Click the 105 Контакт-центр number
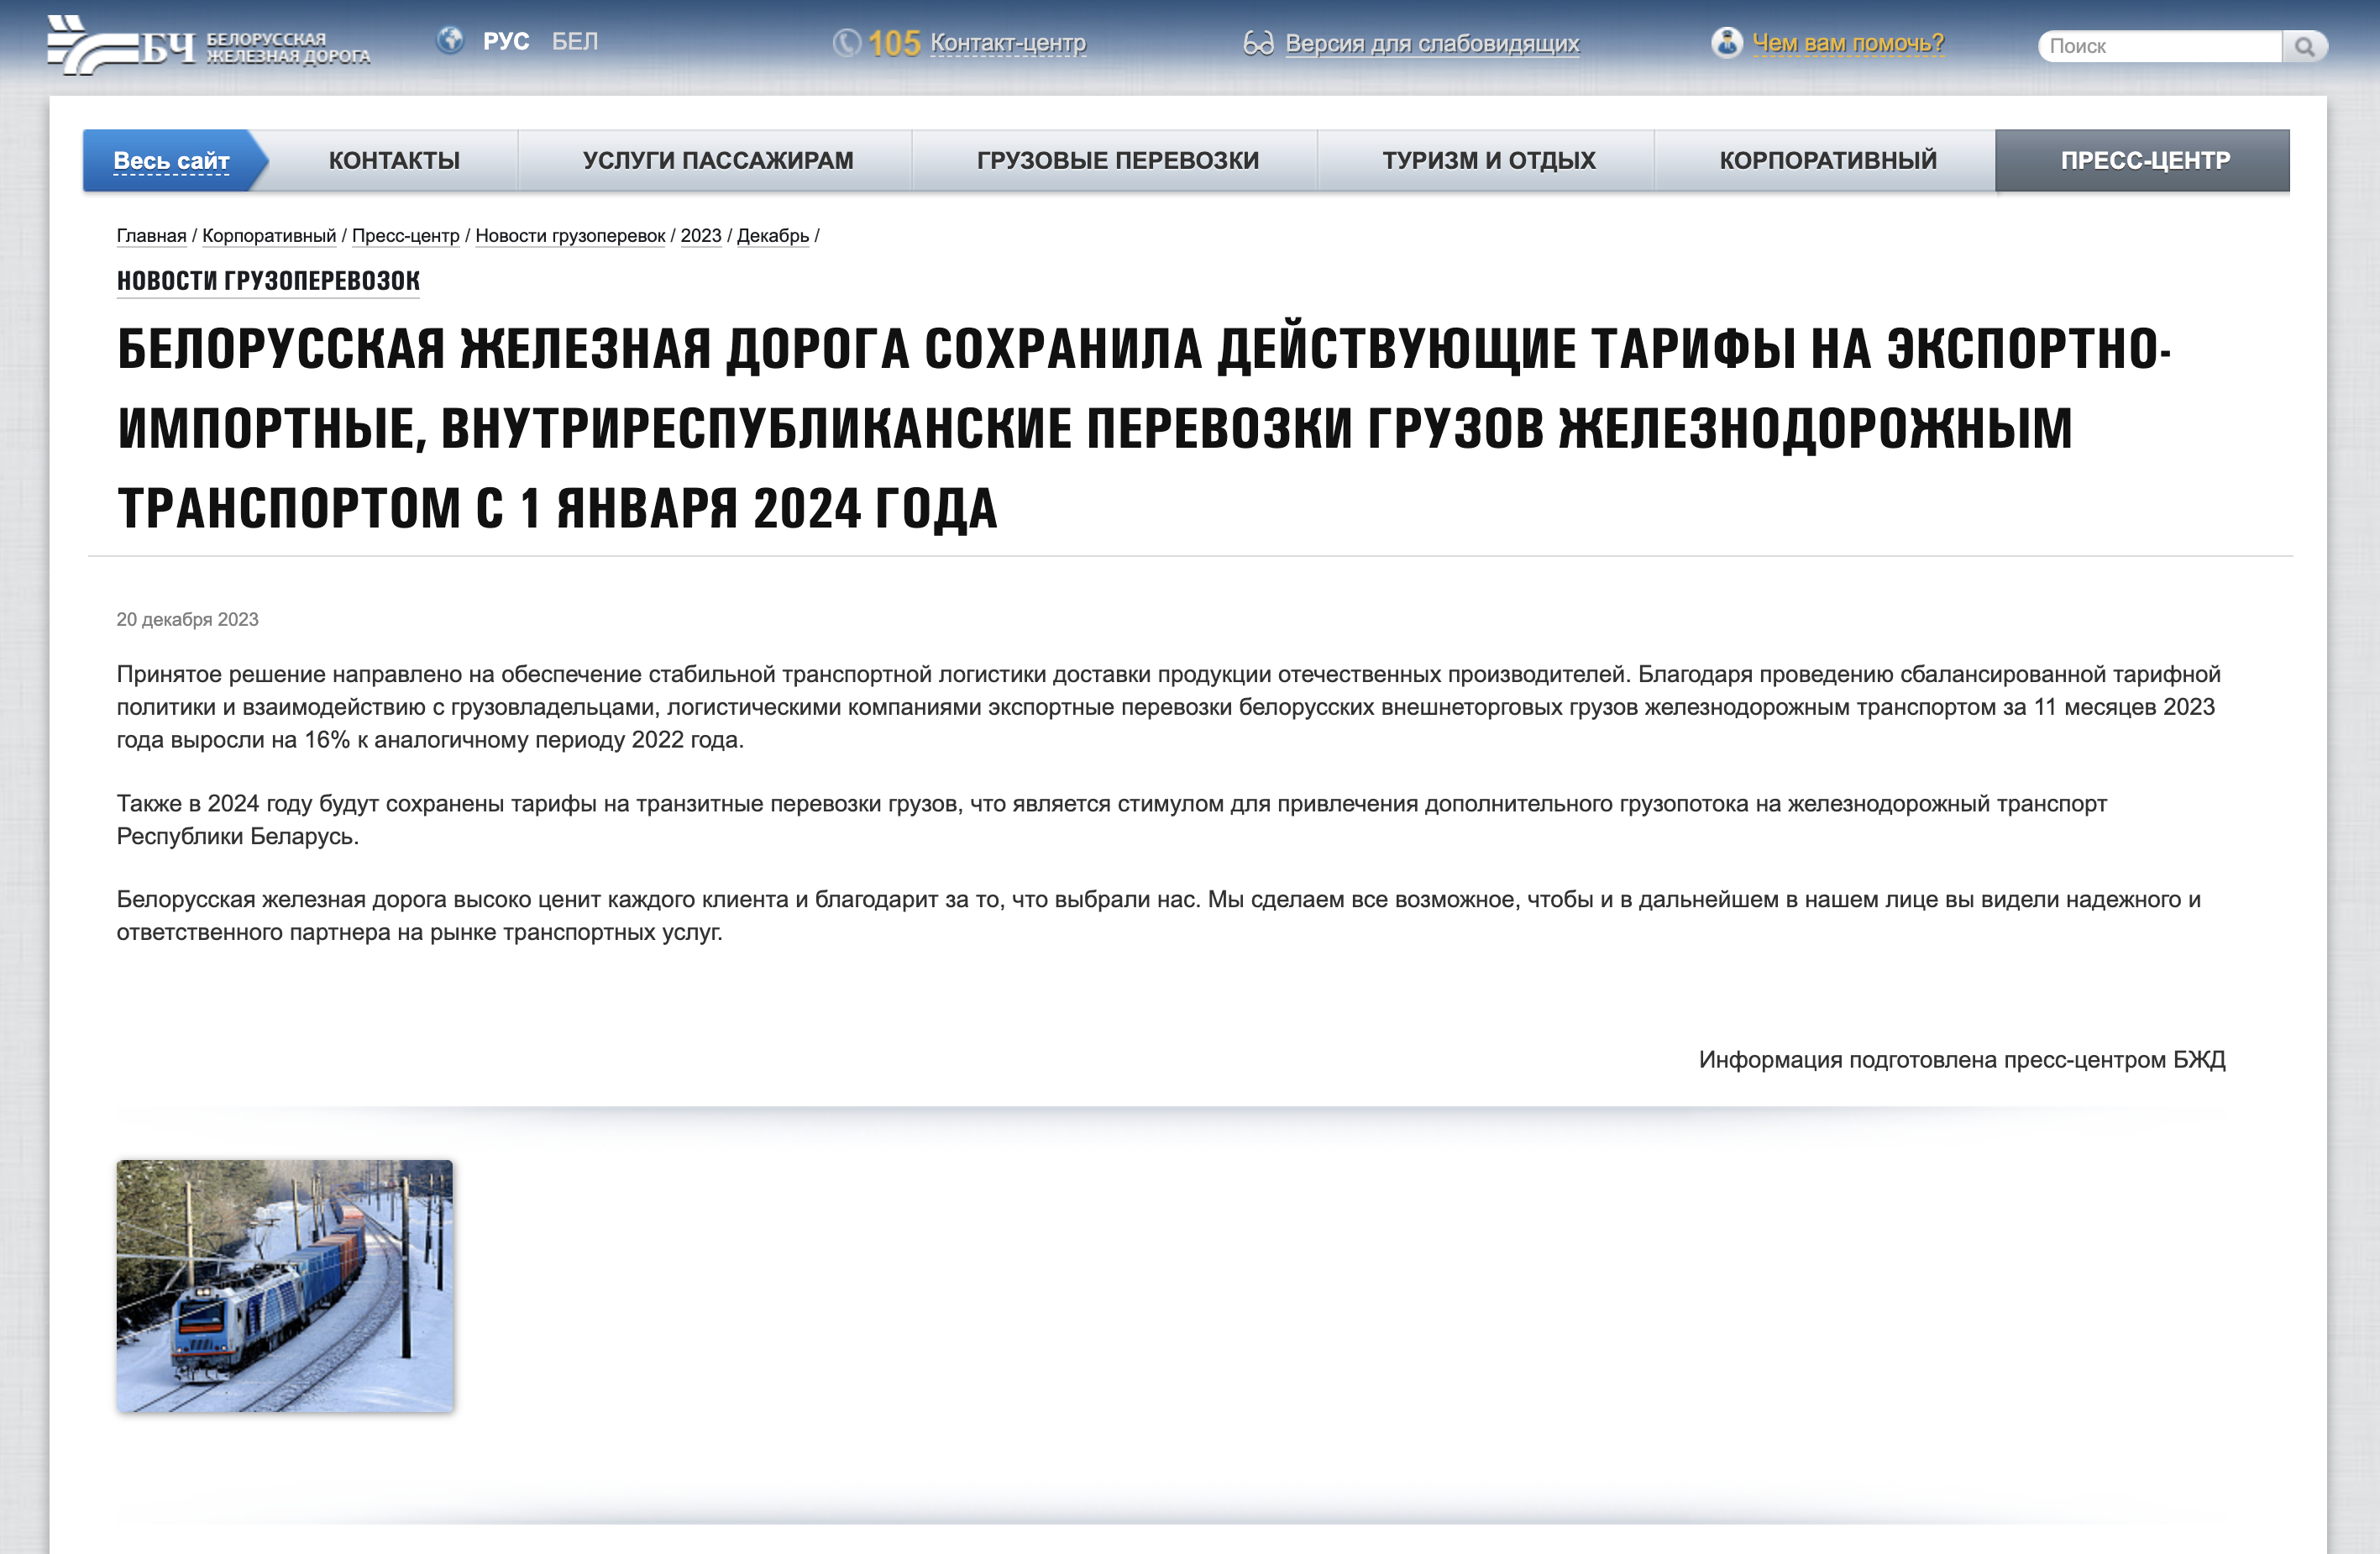The height and width of the screenshot is (1554, 2380). click(x=975, y=43)
